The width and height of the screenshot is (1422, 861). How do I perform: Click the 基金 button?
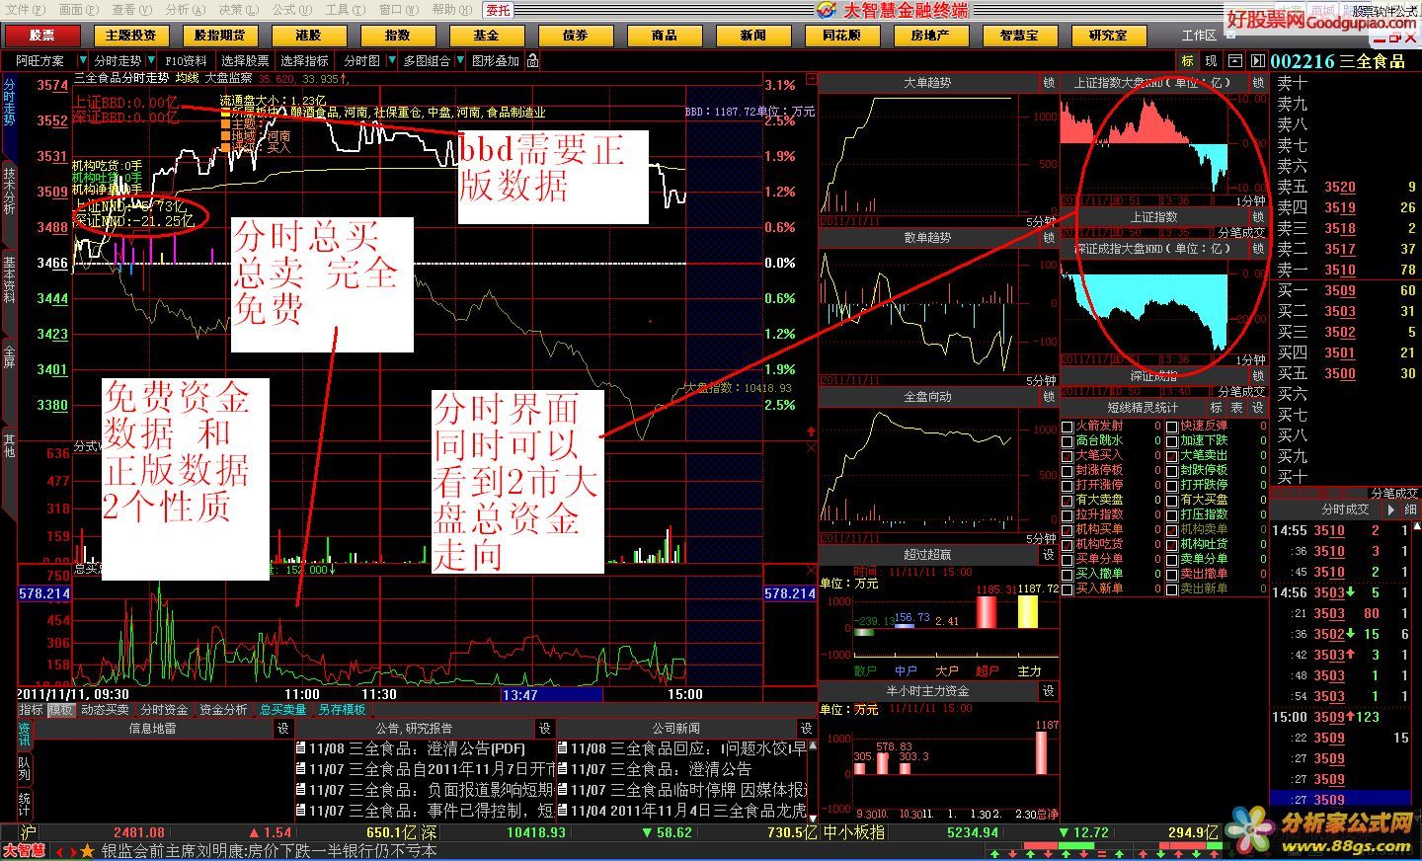click(486, 36)
